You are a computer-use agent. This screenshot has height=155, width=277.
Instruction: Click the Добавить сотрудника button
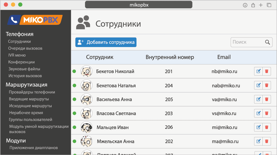(106, 42)
